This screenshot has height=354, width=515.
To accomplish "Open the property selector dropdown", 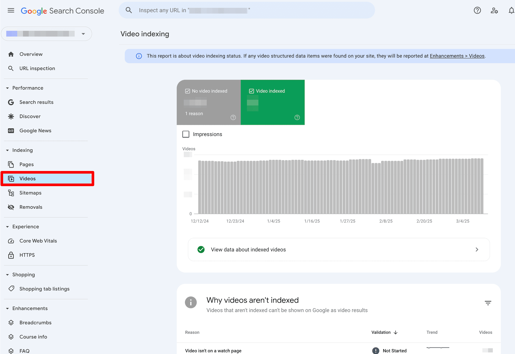I will tap(83, 34).
